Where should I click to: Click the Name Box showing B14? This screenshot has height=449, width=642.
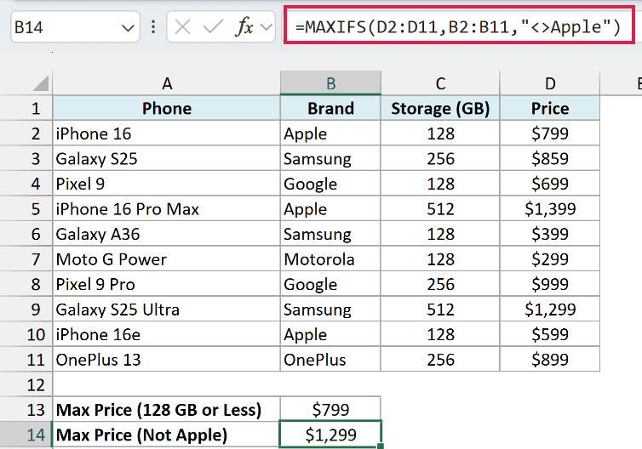(x=75, y=27)
